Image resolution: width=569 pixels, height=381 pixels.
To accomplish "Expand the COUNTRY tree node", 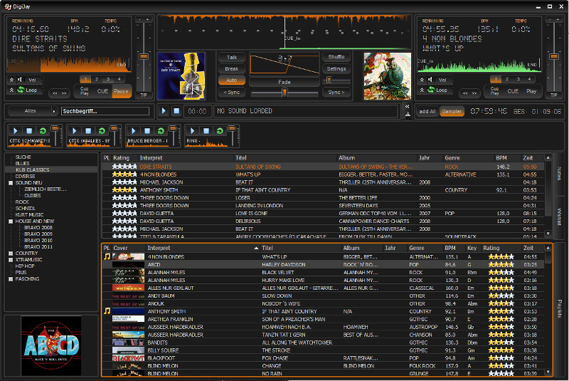I will (x=11, y=253).
